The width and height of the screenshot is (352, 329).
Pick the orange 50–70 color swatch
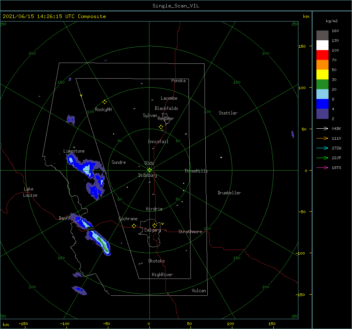pyautogui.click(x=322, y=65)
